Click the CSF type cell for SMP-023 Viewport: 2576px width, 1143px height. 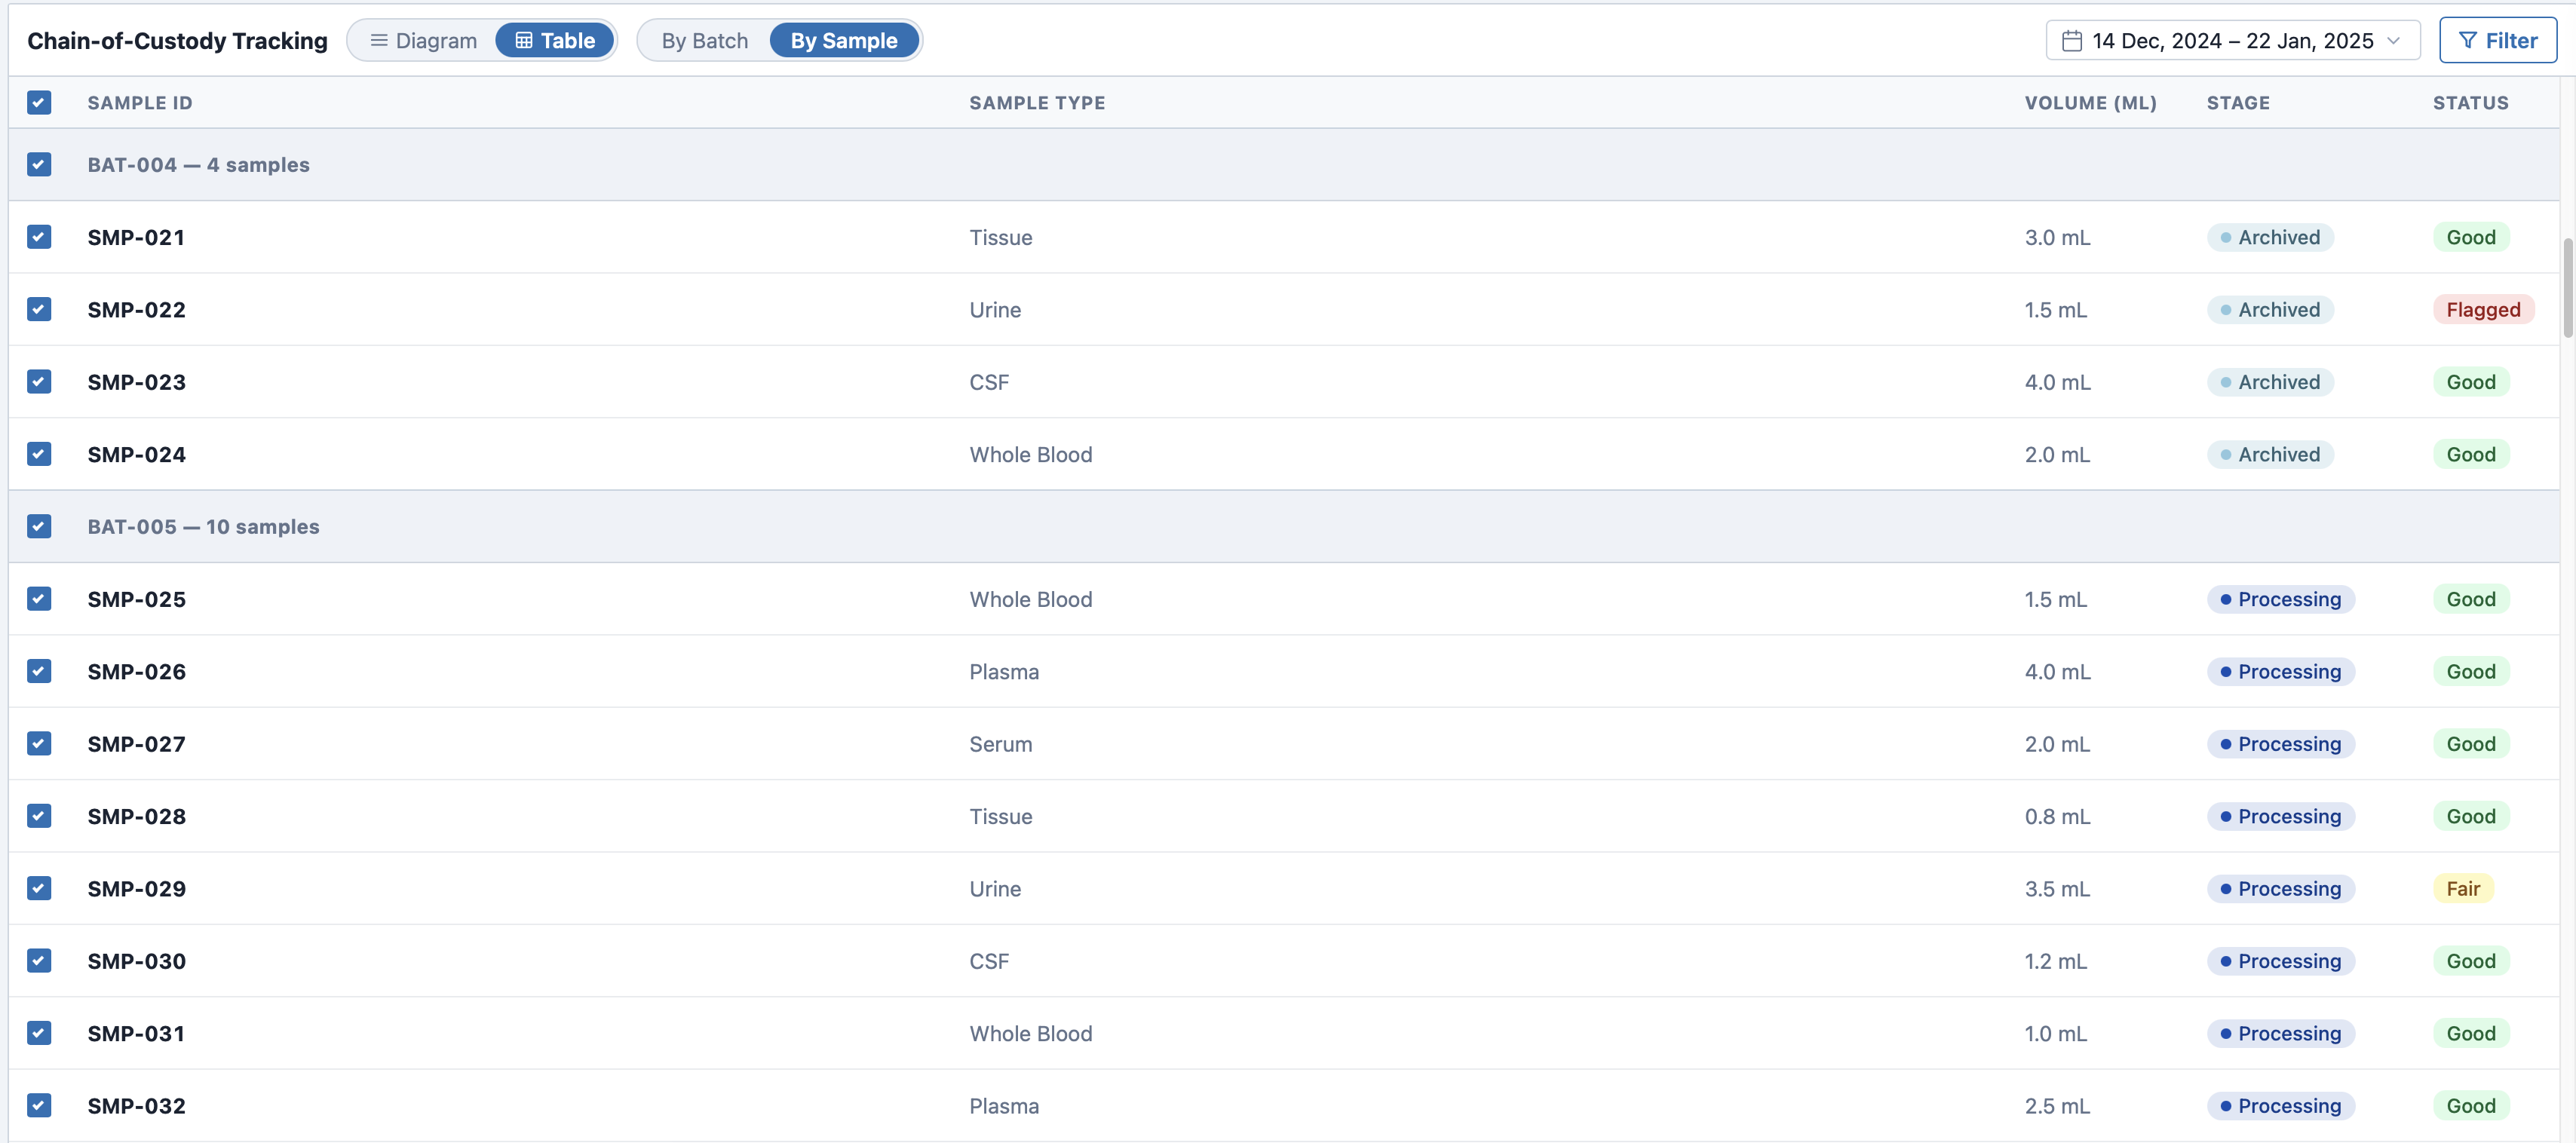pyautogui.click(x=989, y=382)
